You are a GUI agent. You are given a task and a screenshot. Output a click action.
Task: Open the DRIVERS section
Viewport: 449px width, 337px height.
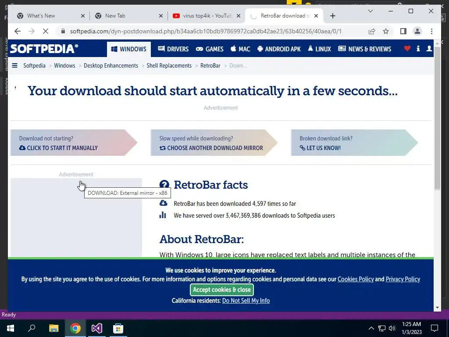173,49
